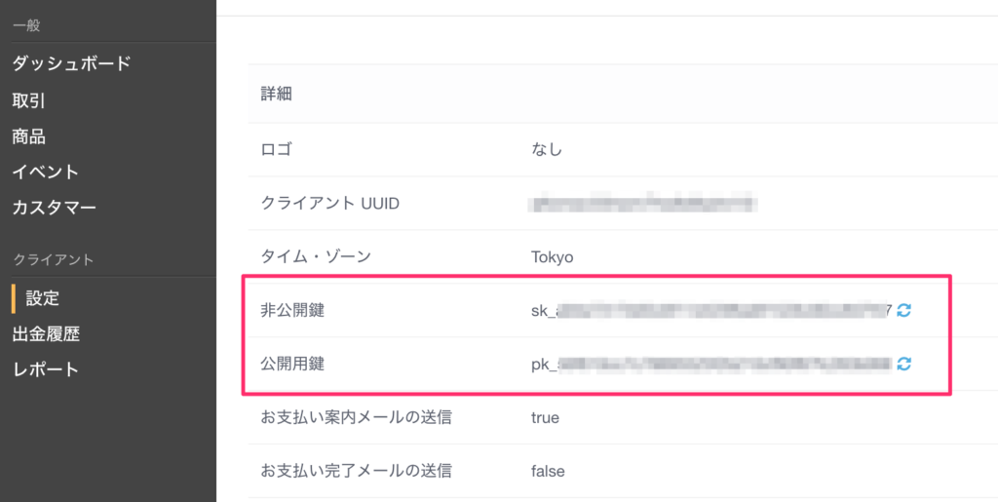Open 商品 products menu item

28,136
